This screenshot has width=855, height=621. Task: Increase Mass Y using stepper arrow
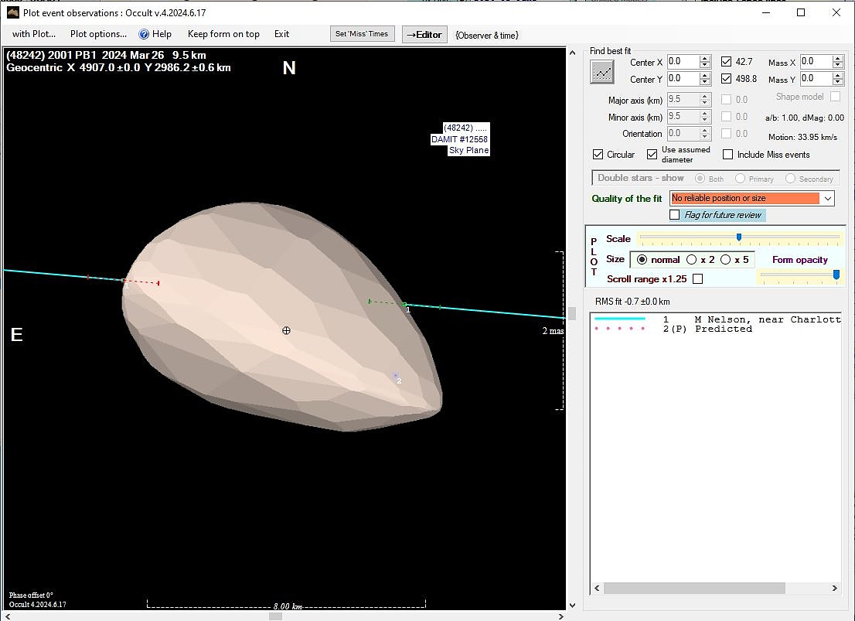tap(837, 75)
